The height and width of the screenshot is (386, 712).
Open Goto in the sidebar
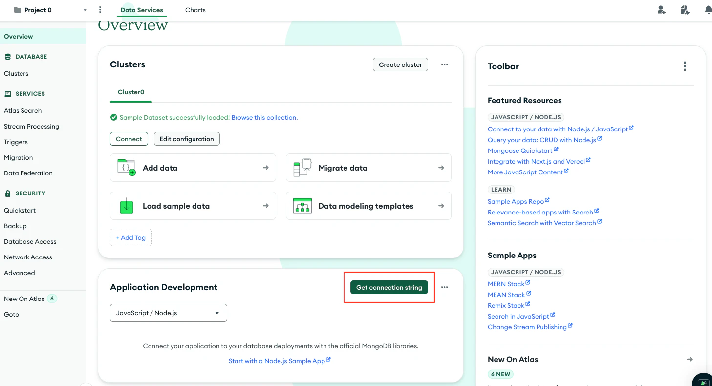coord(12,314)
